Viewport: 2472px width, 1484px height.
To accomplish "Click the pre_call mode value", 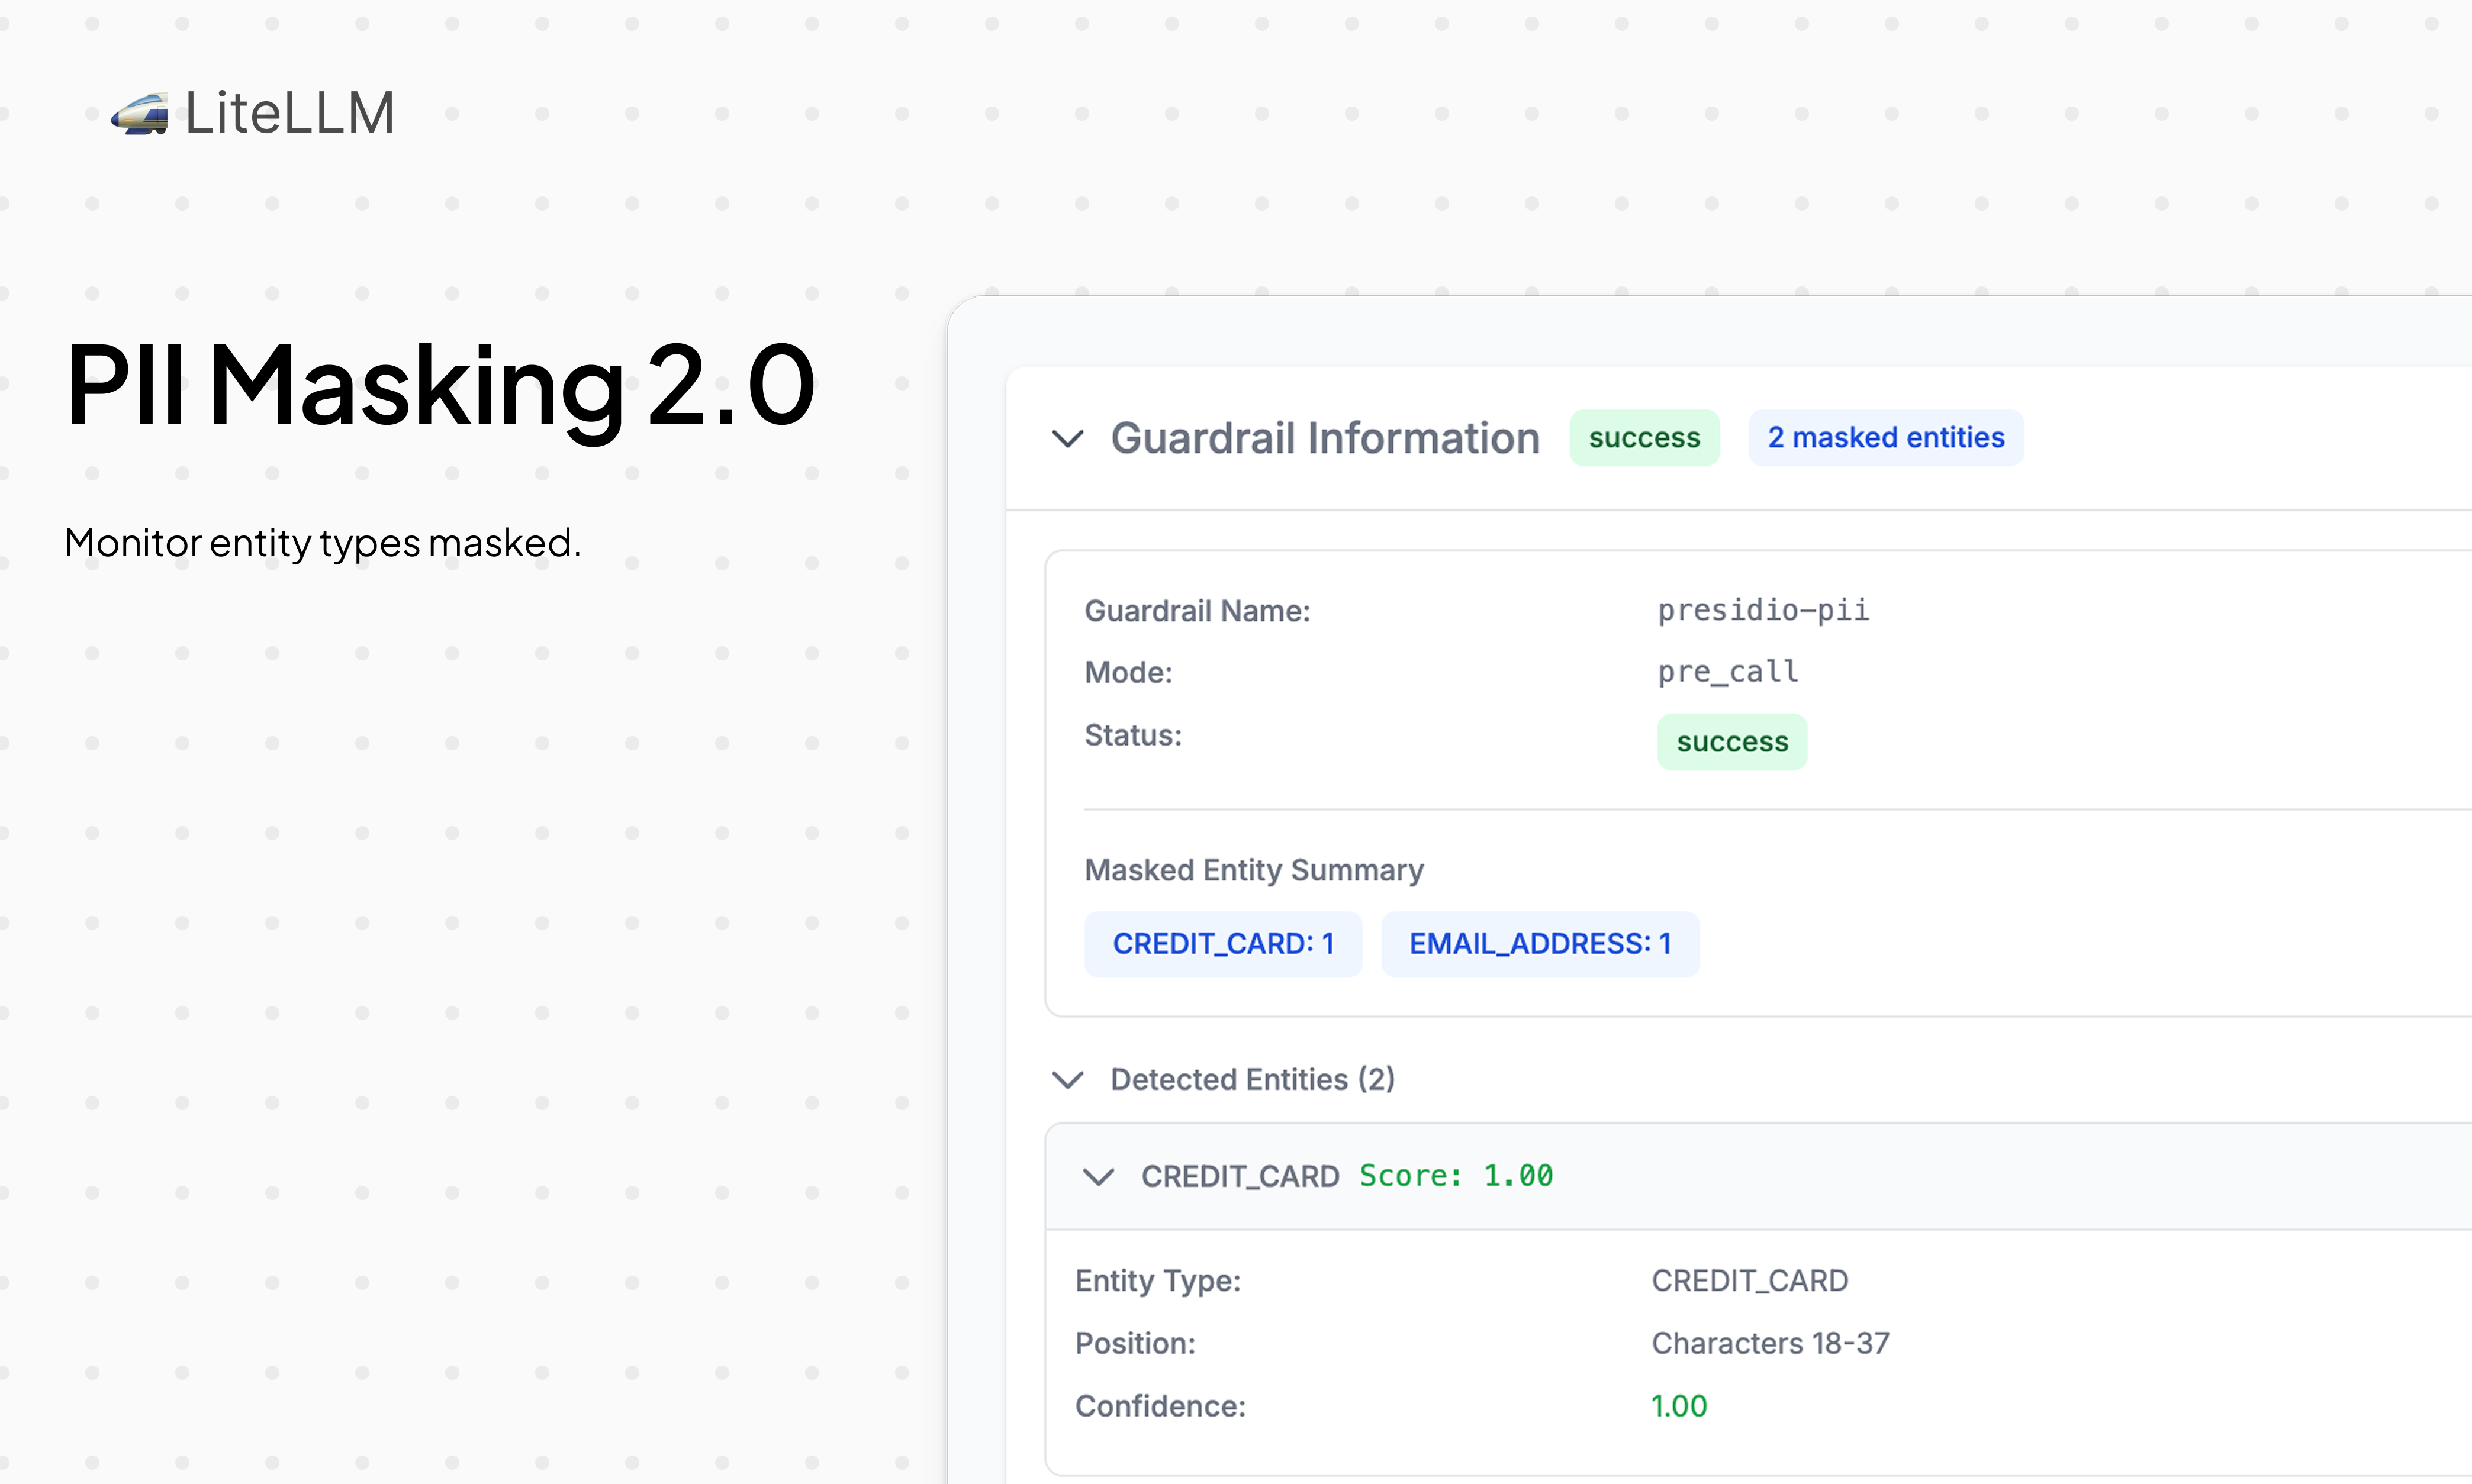I will coord(1728,672).
